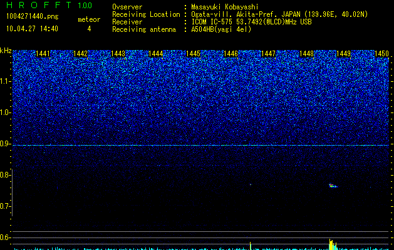Click the tall yellow intensity peak near 1449

click(333, 244)
